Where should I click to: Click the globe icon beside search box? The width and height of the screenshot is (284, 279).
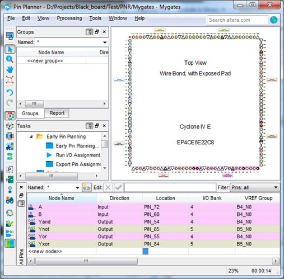(273, 20)
